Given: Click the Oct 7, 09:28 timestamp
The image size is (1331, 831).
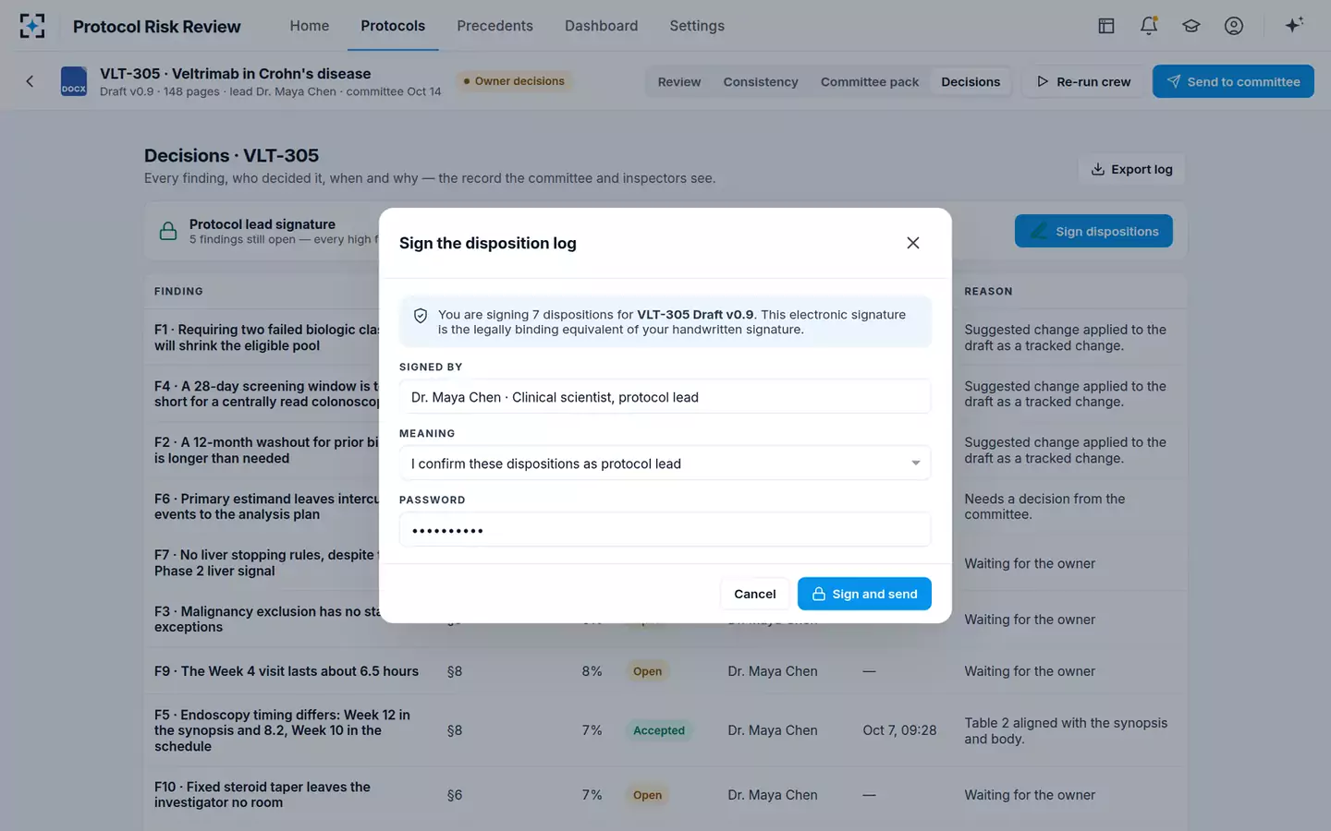Looking at the screenshot, I should pyautogui.click(x=899, y=730).
